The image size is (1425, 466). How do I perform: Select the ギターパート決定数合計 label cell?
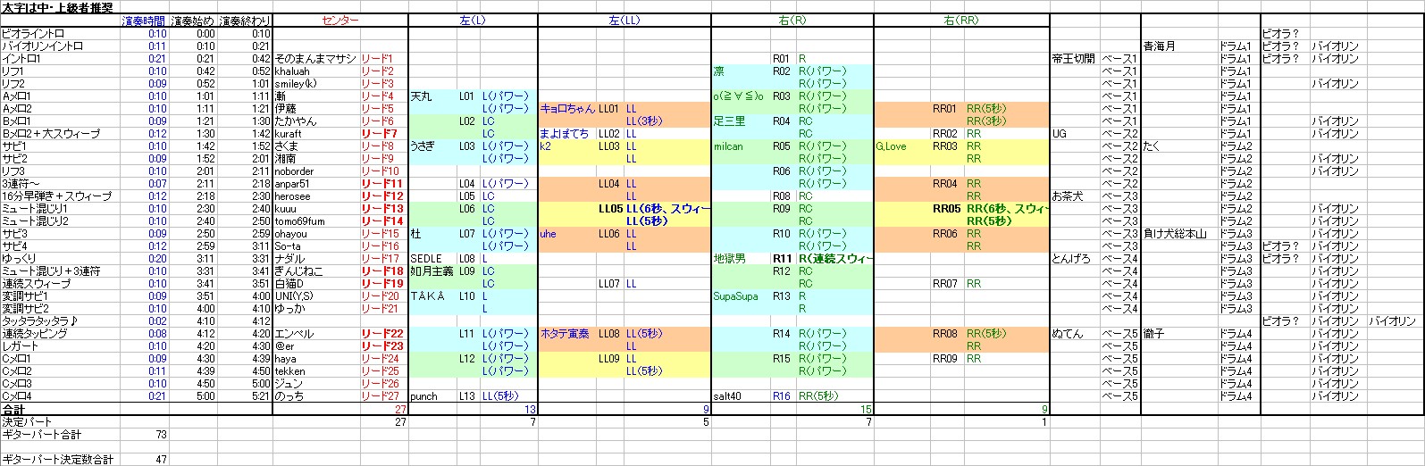61,459
